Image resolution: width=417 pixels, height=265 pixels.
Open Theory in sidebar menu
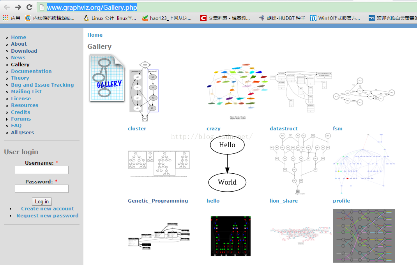click(x=20, y=78)
